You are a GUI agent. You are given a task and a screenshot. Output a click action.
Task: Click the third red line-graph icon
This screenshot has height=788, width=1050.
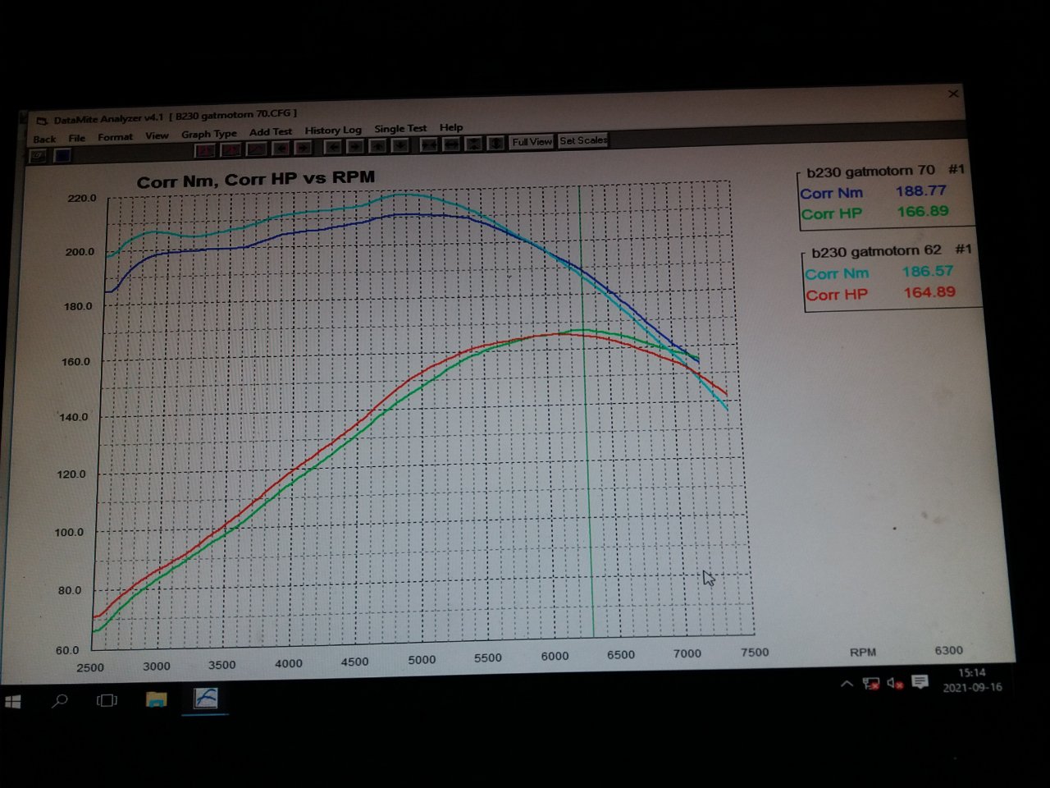coord(257,149)
